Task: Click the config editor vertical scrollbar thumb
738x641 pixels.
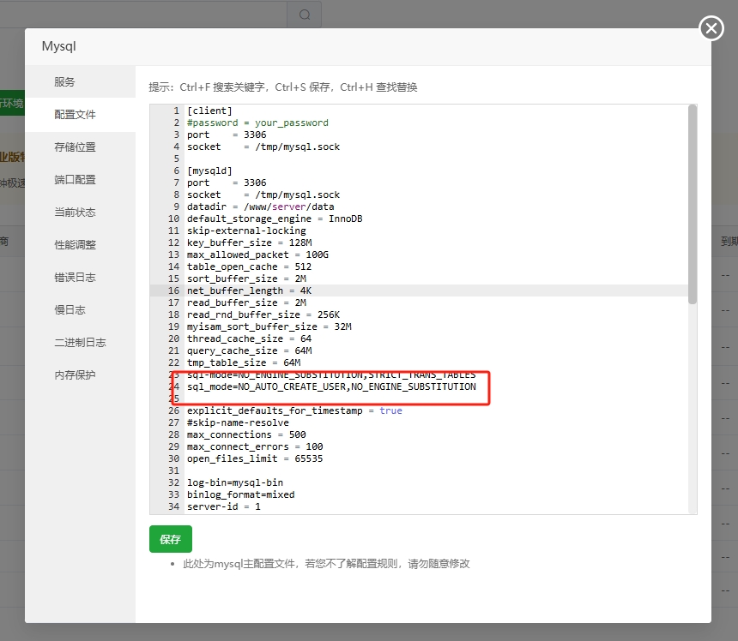Action: click(692, 205)
